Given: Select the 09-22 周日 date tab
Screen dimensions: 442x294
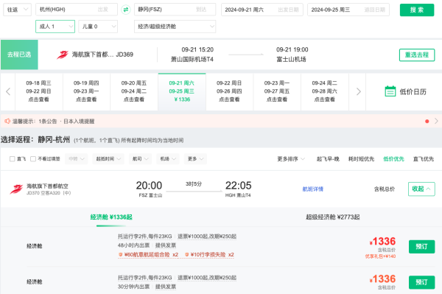Looking at the screenshot, I should (x=229, y=91).
